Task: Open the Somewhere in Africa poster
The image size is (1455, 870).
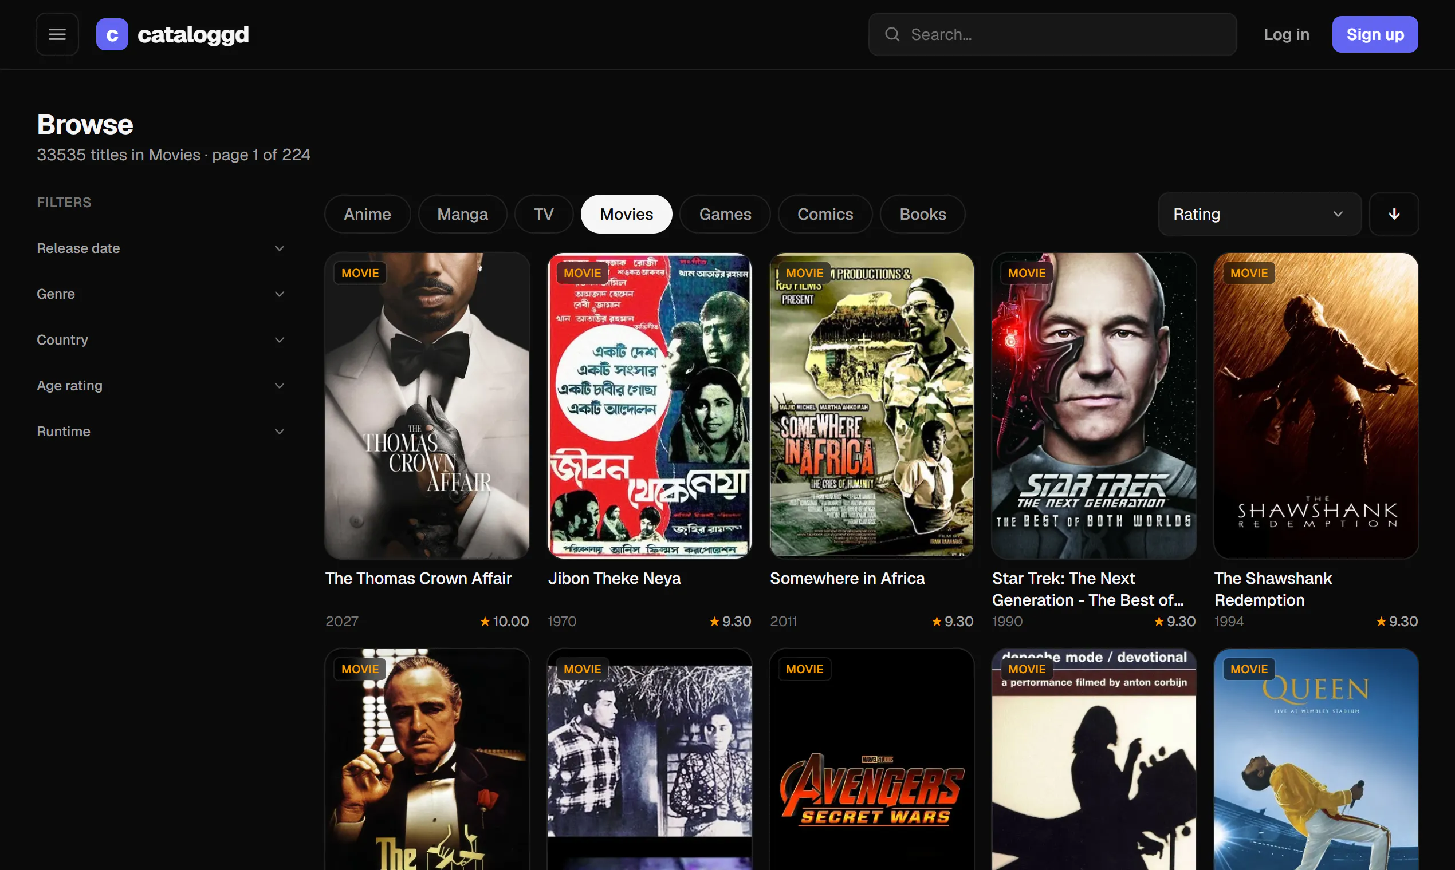Action: [x=871, y=406]
